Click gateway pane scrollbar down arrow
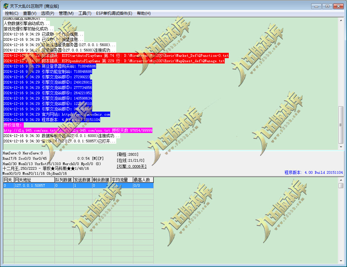347x267 pixels. click(x=341, y=261)
